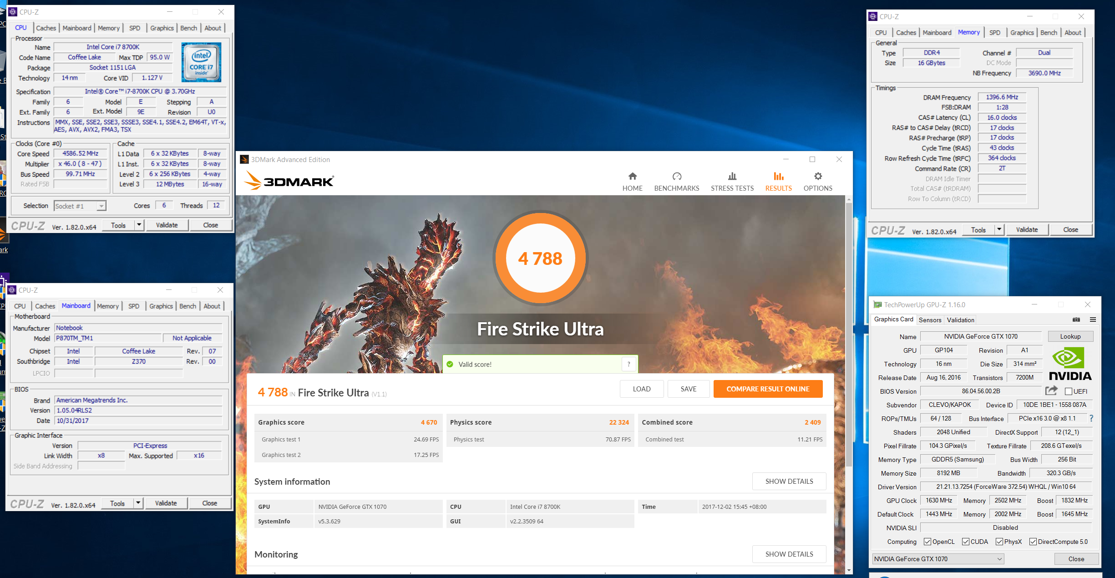This screenshot has width=1115, height=578.
Task: Click the CPU-Z title bar icon of CPU window
Action: click(x=13, y=12)
